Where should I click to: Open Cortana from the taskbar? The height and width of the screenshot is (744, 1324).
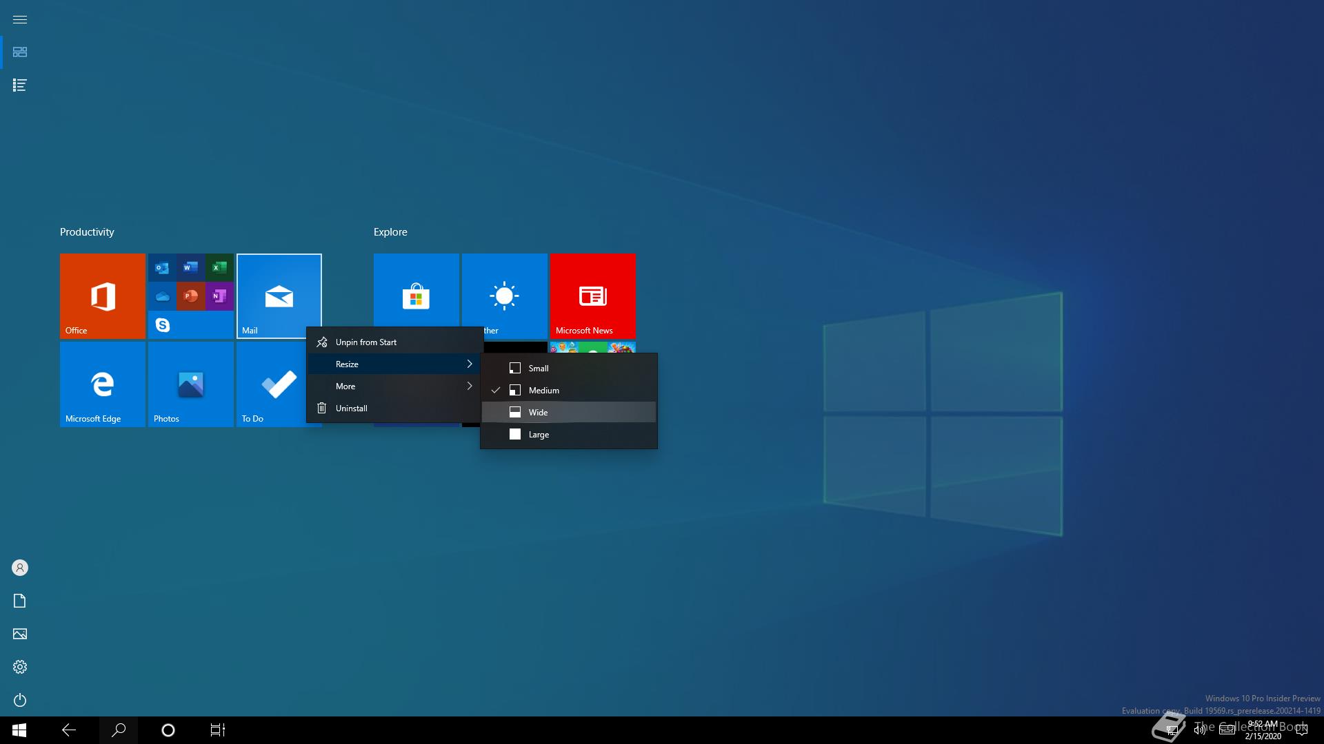tap(168, 730)
